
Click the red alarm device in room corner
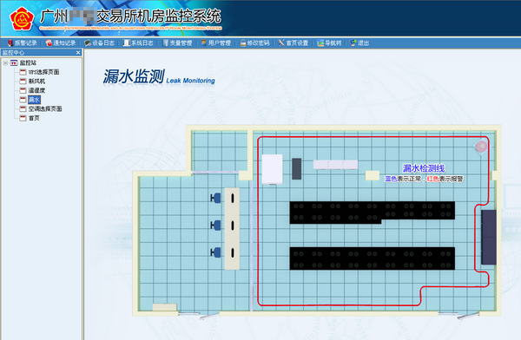coord(481,146)
